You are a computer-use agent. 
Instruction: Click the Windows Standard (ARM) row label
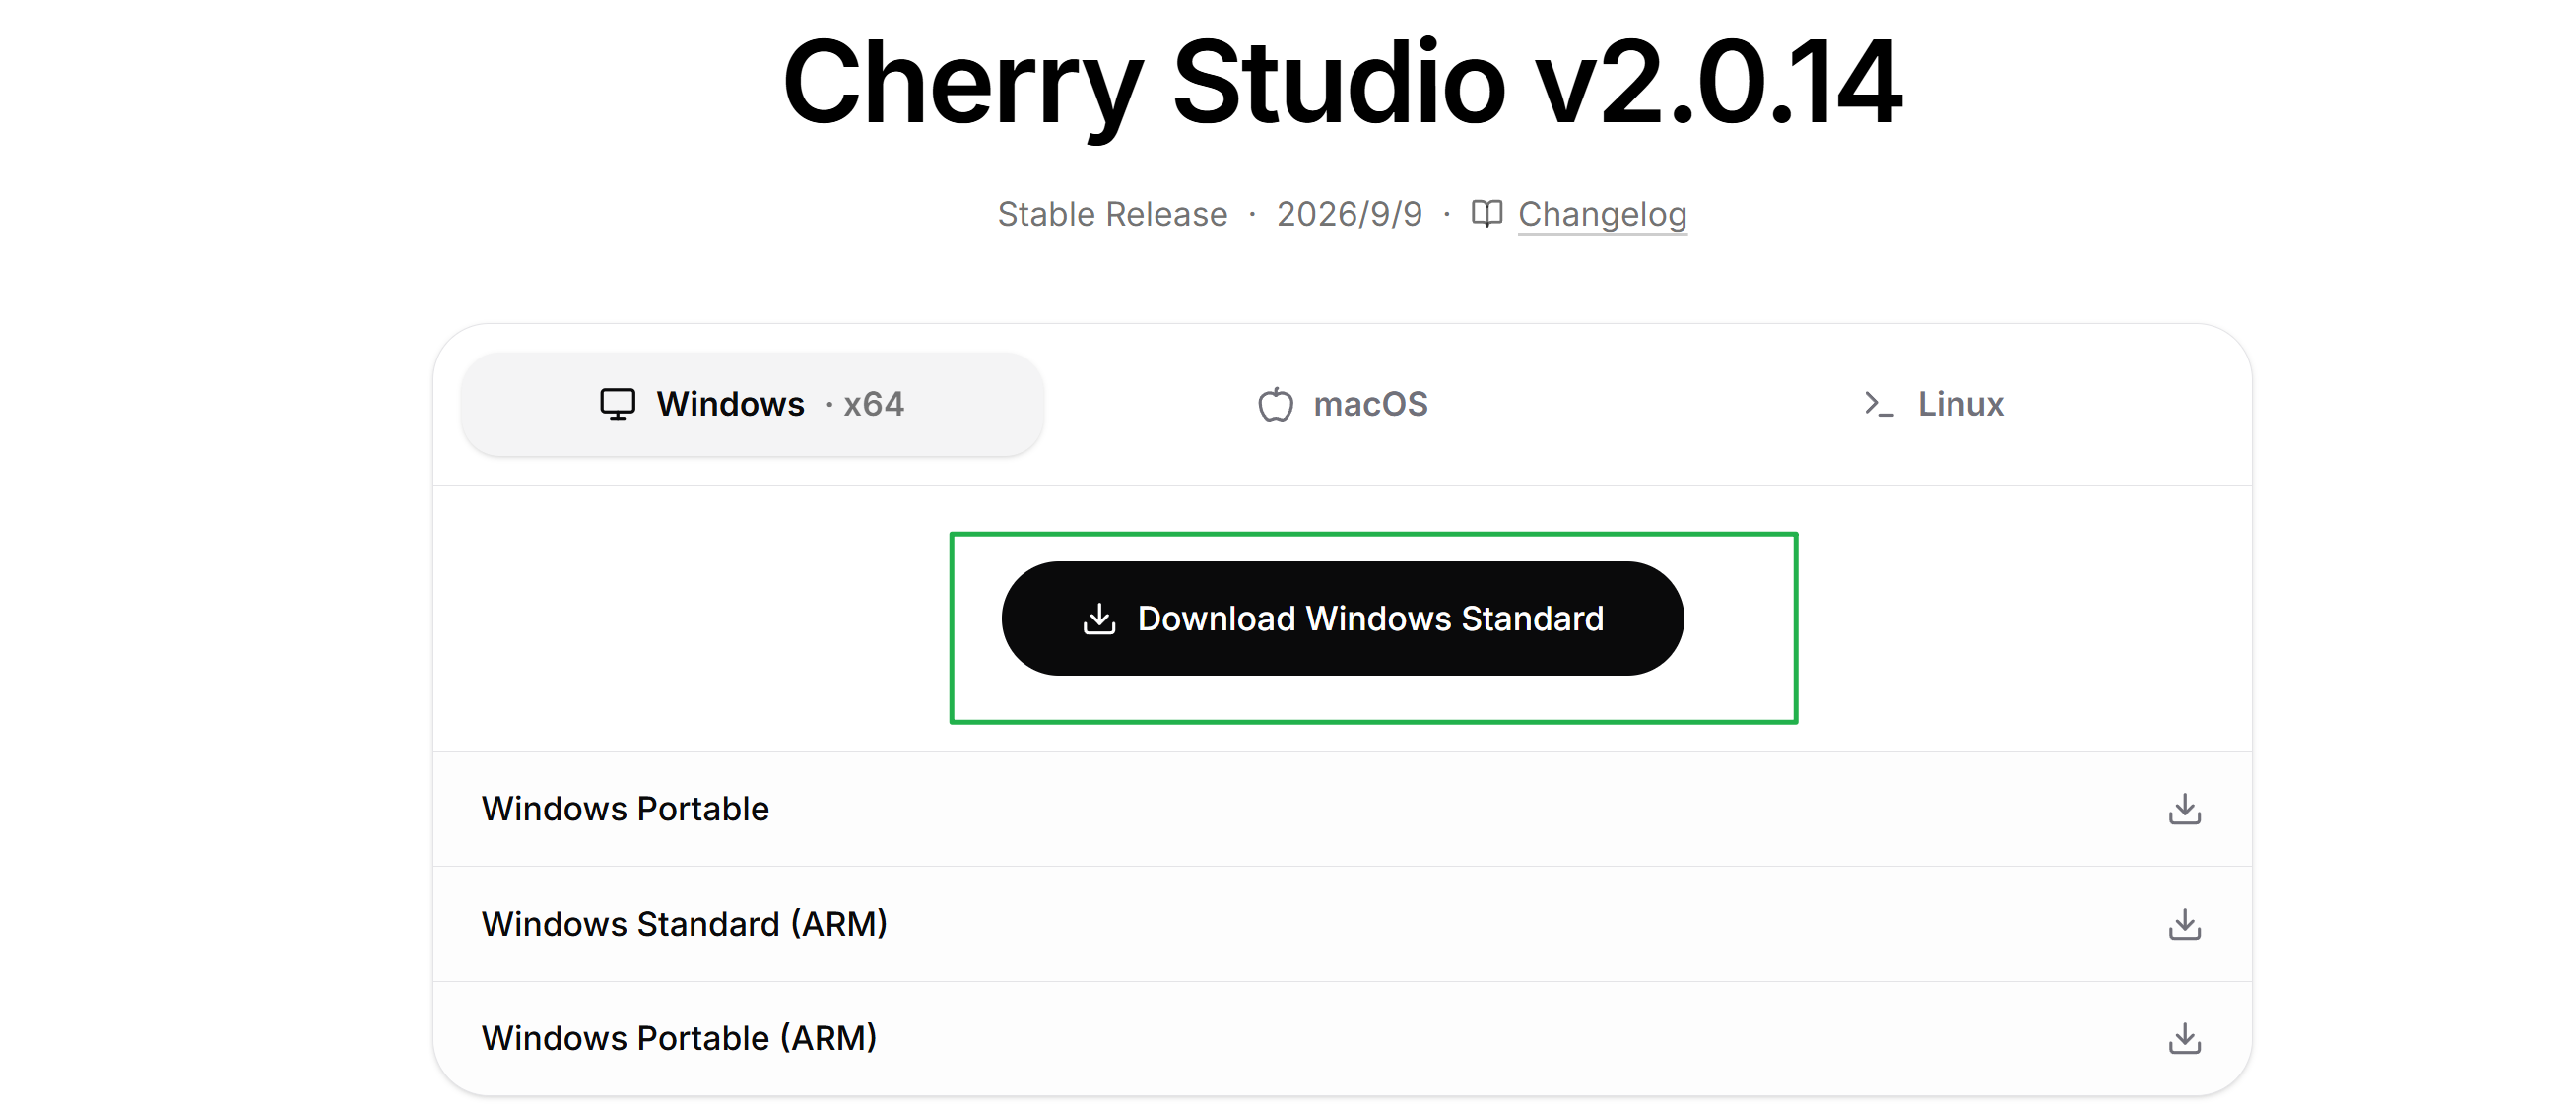coord(684,924)
